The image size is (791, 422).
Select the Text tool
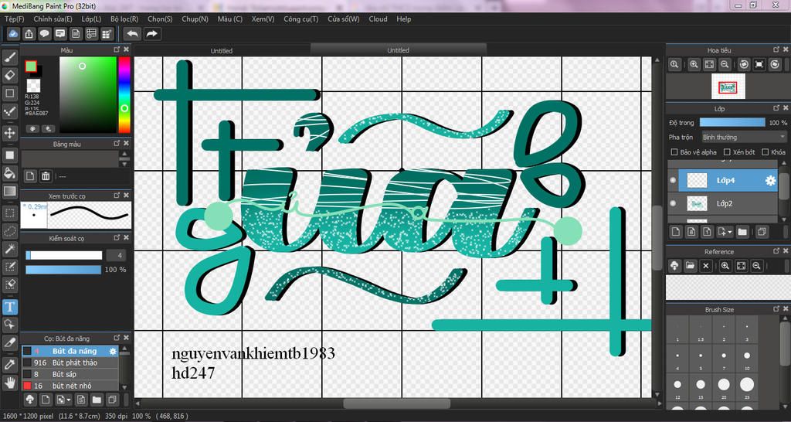point(10,306)
